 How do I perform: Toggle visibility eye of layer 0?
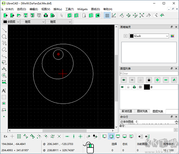[122, 87]
